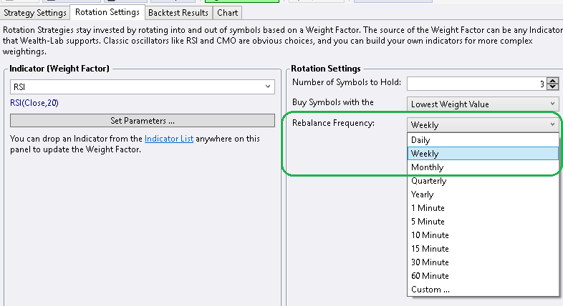
Task: Choose 15 Minute rebalance frequency
Action: [430, 249]
